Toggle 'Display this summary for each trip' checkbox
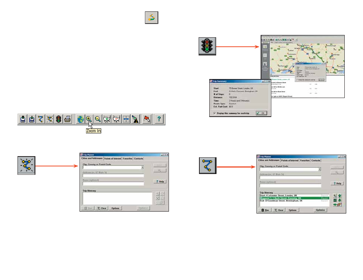 point(215,113)
